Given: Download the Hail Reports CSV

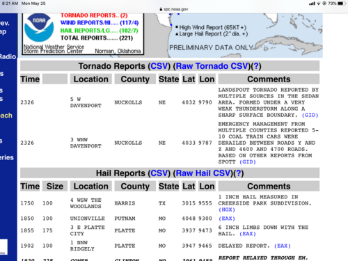Looking at the screenshot, I should (x=159, y=173).
